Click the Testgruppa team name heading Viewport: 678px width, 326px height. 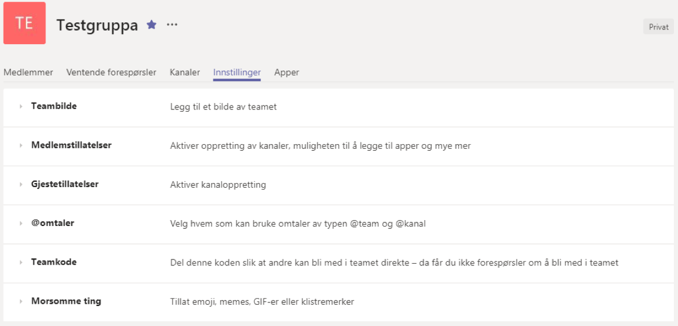(97, 25)
